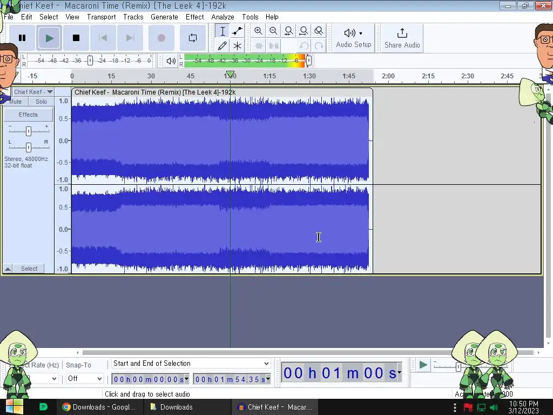Screen dimensions: 553x415
Task: Skip to start of the track
Action: (103, 38)
